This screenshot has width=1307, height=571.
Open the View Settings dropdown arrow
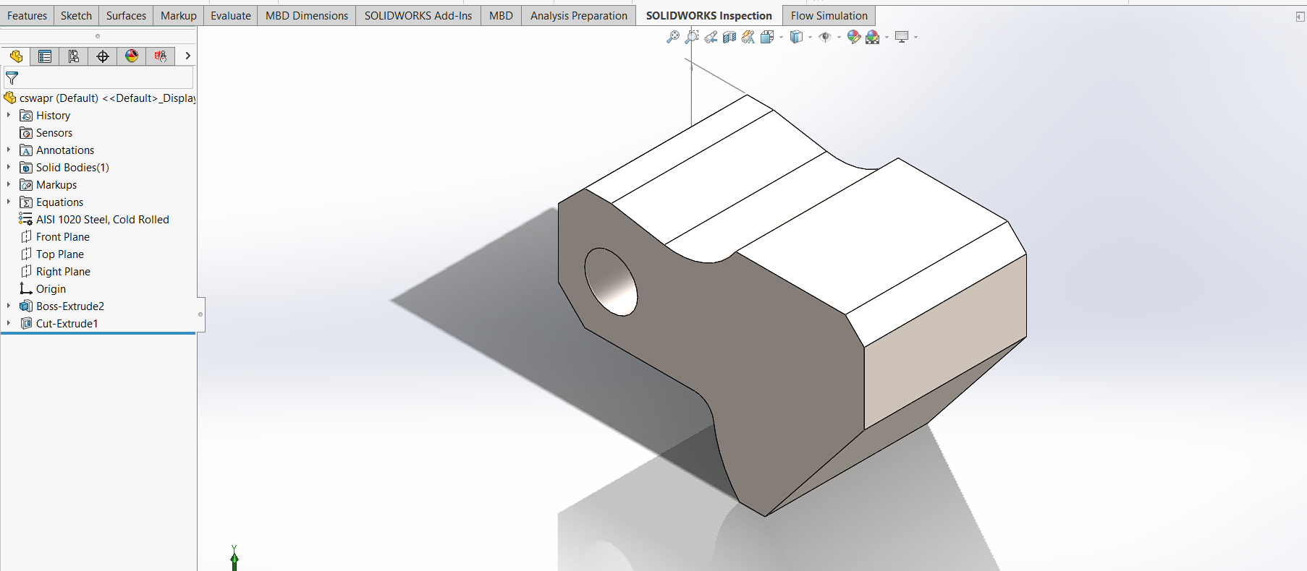pyautogui.click(x=915, y=37)
